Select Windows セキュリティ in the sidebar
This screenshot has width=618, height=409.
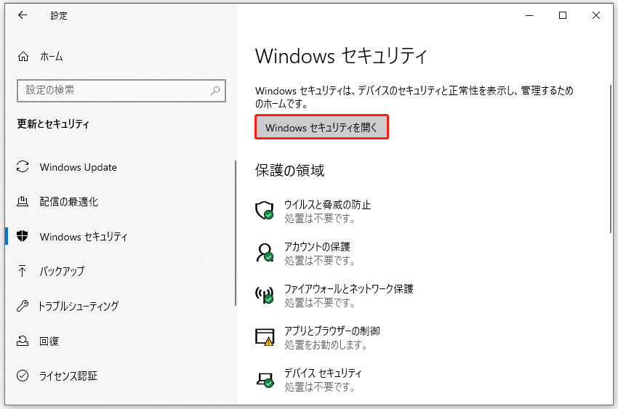tap(84, 237)
